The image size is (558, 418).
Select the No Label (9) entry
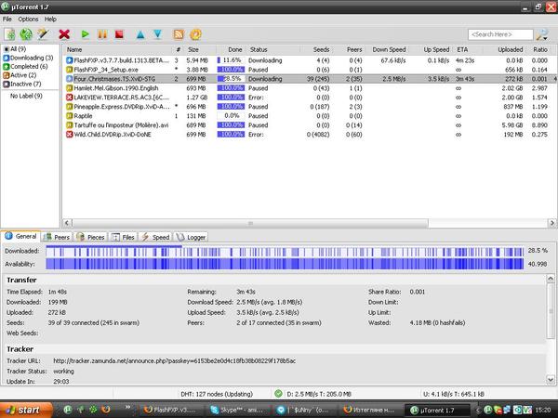26,96
